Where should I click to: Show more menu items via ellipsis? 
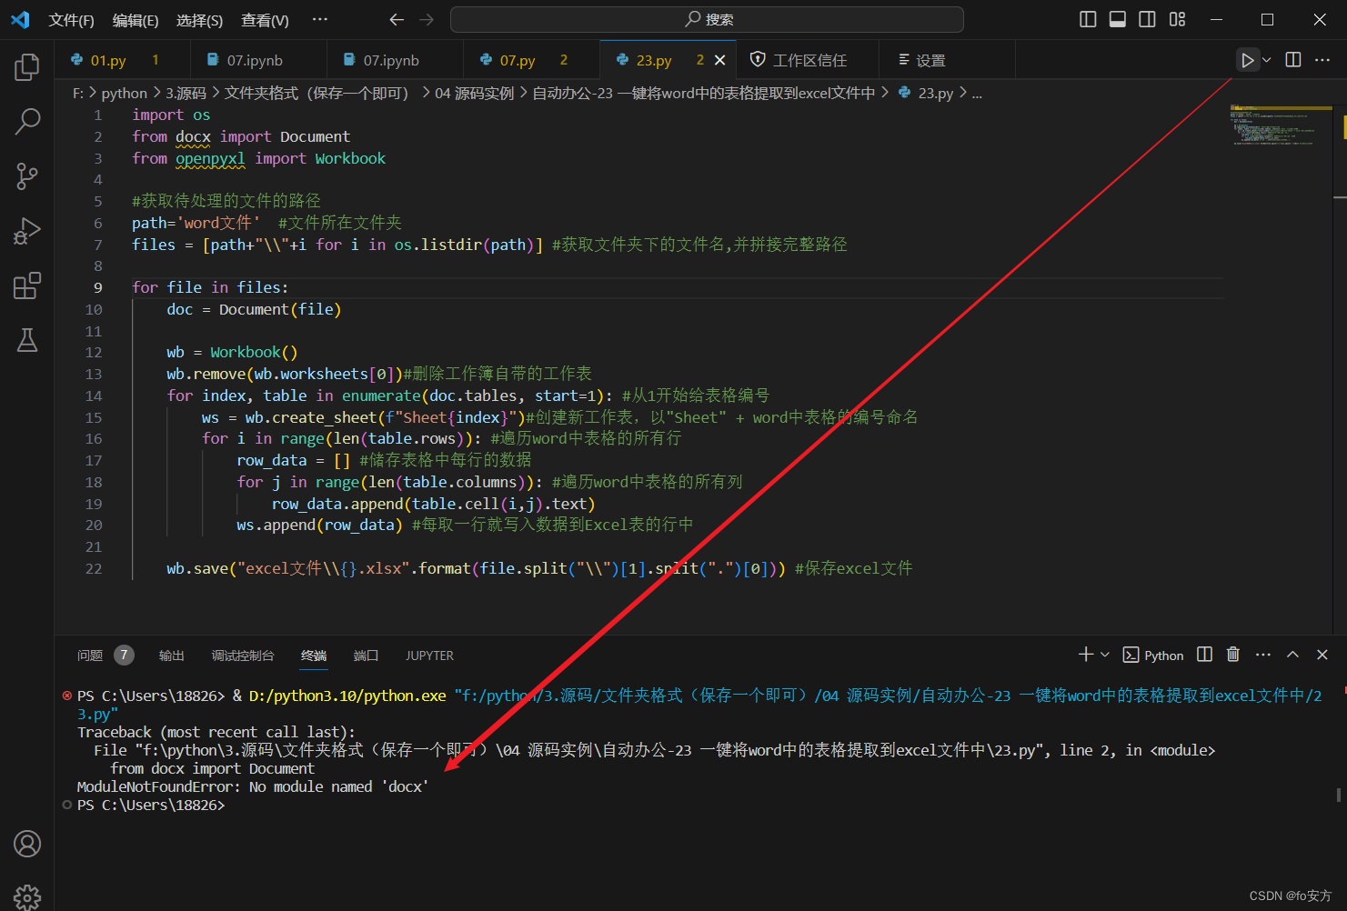[320, 19]
